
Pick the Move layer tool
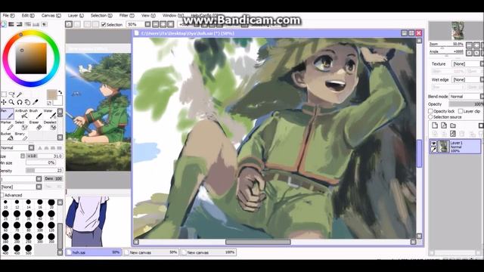click(x=4, y=102)
